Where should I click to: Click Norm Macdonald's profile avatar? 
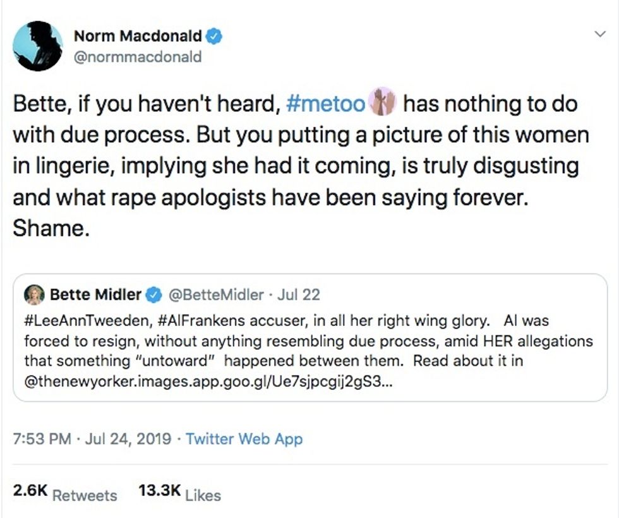(37, 45)
